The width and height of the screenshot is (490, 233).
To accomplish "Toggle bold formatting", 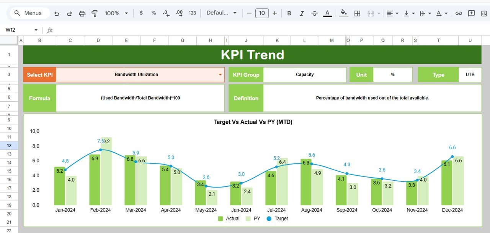I will [289, 13].
